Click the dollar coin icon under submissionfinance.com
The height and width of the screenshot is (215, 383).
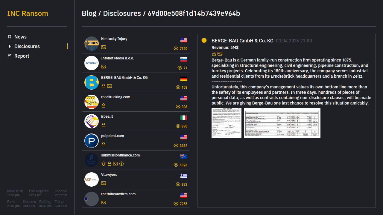coord(121,164)
